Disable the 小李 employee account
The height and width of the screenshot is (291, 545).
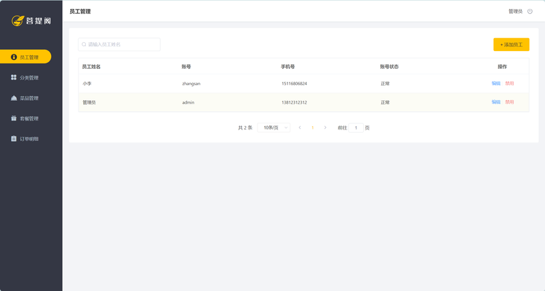click(509, 83)
